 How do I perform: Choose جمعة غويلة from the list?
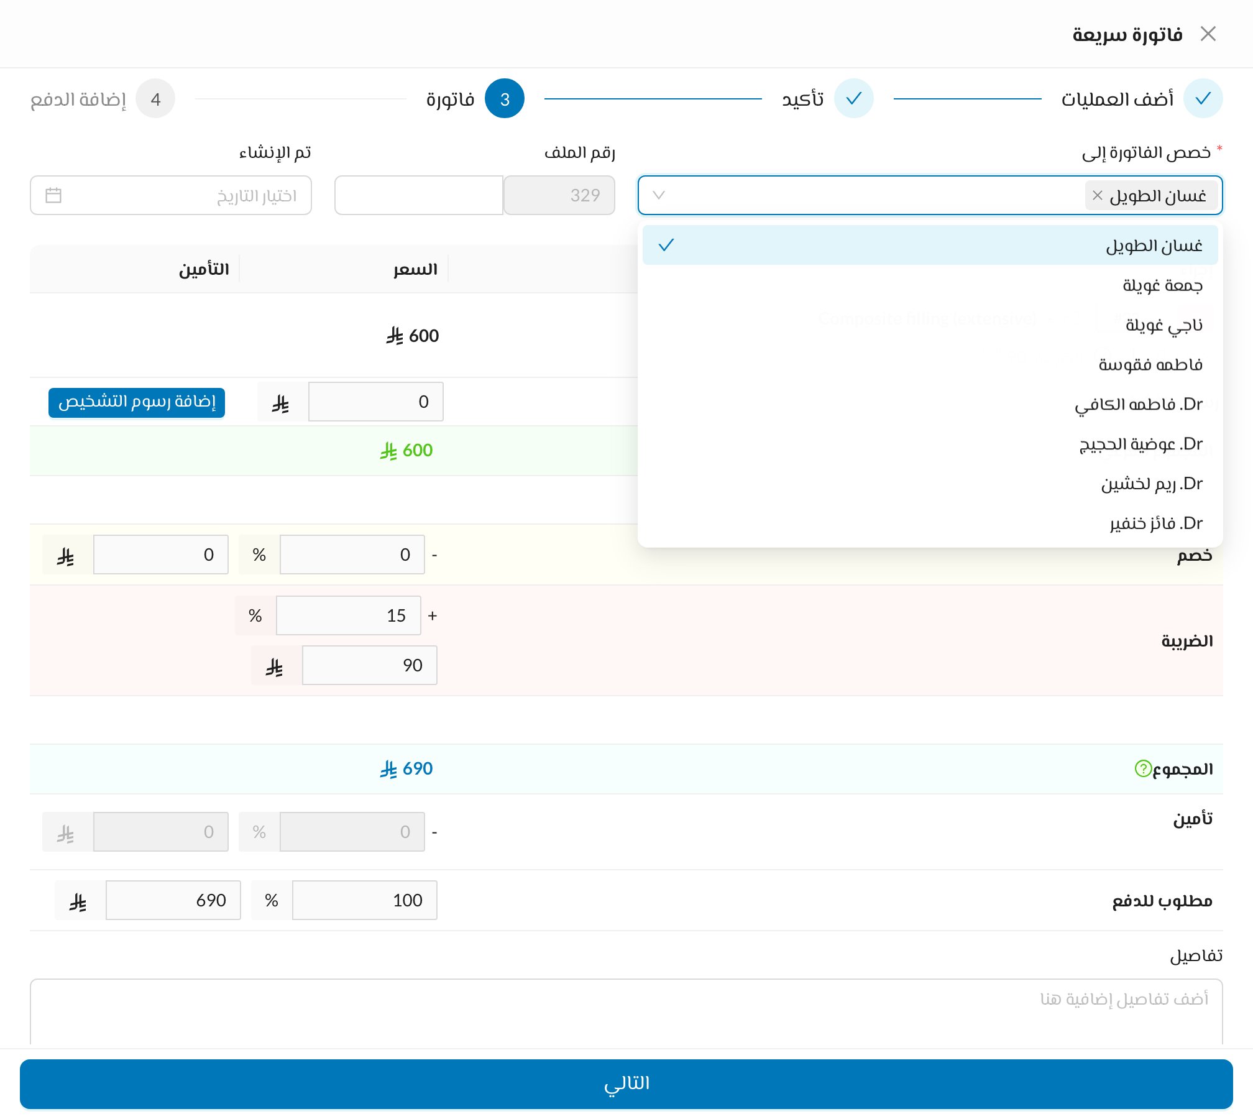point(930,285)
